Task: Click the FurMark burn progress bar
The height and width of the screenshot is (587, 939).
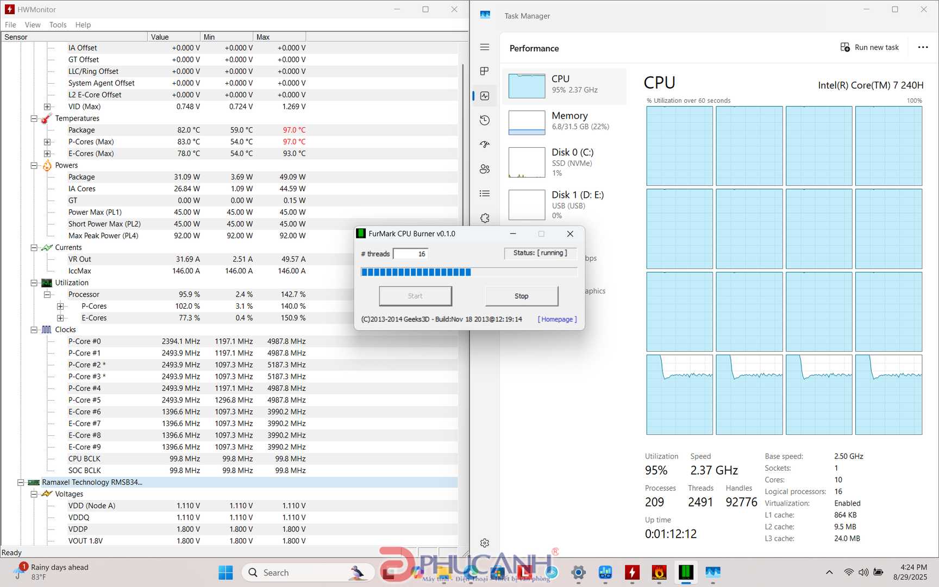Action: pyautogui.click(x=469, y=272)
